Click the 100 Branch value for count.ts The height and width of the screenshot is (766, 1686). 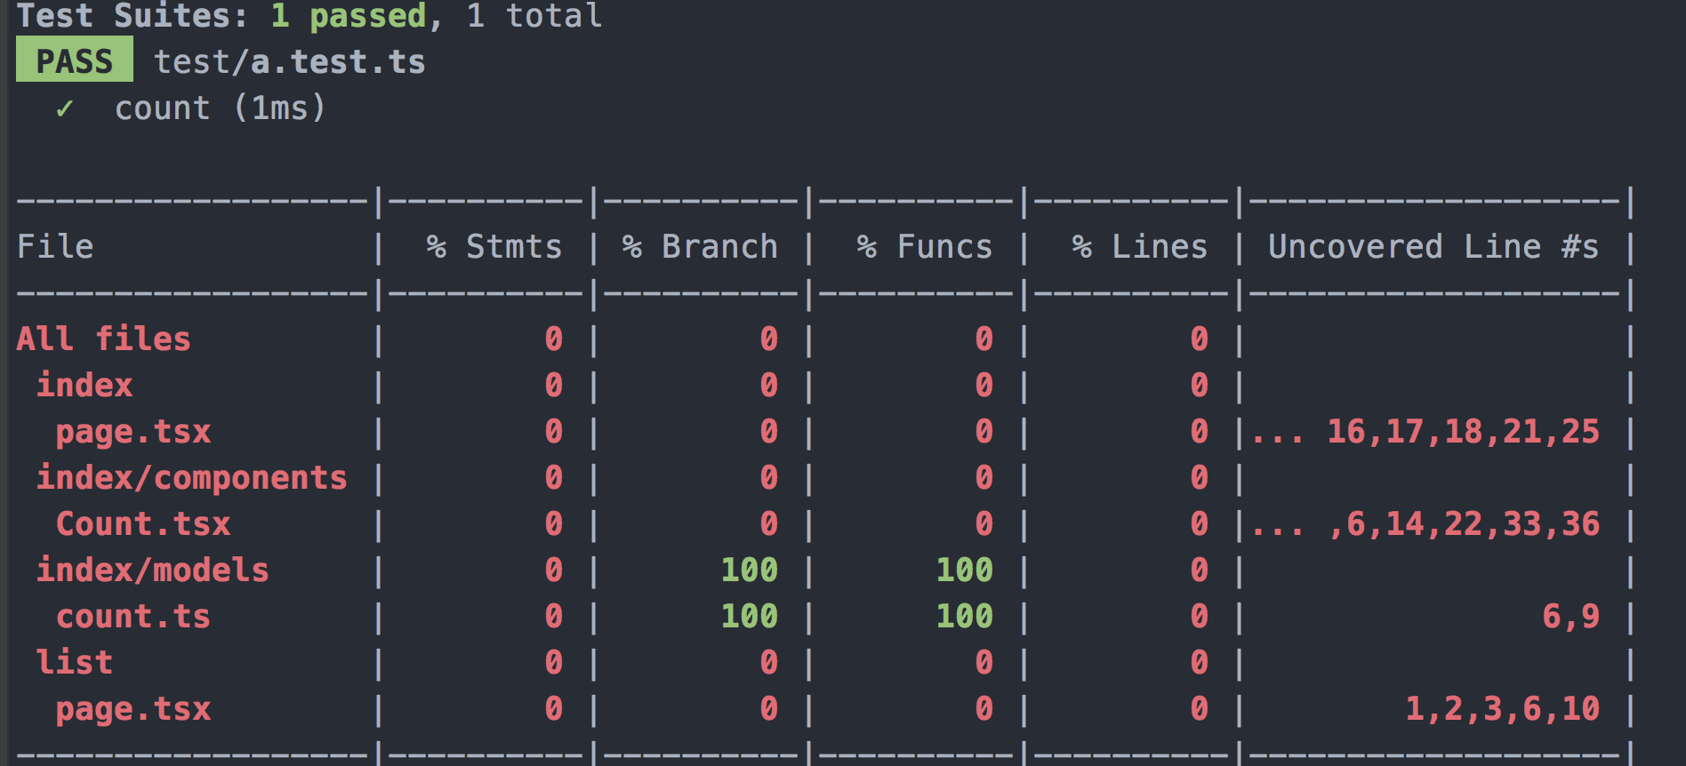[x=750, y=616]
